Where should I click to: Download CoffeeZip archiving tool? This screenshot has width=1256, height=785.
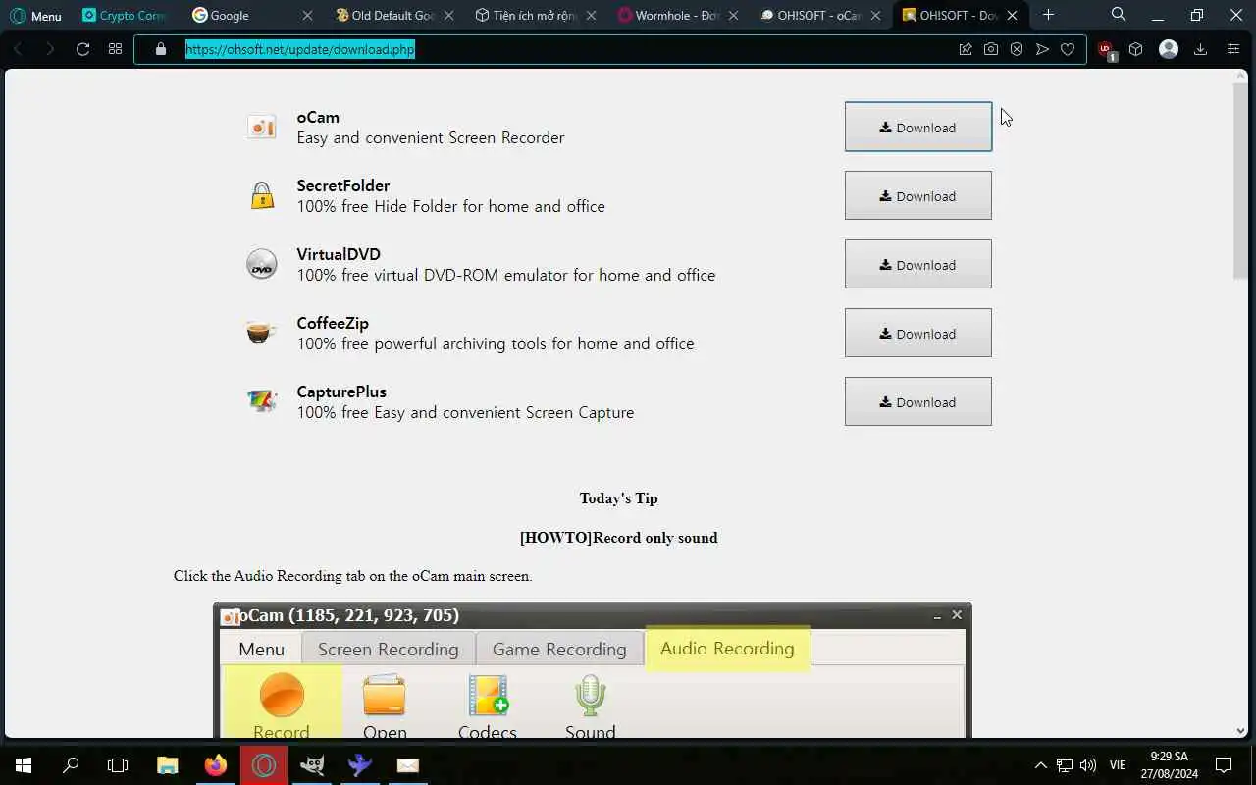point(917,333)
